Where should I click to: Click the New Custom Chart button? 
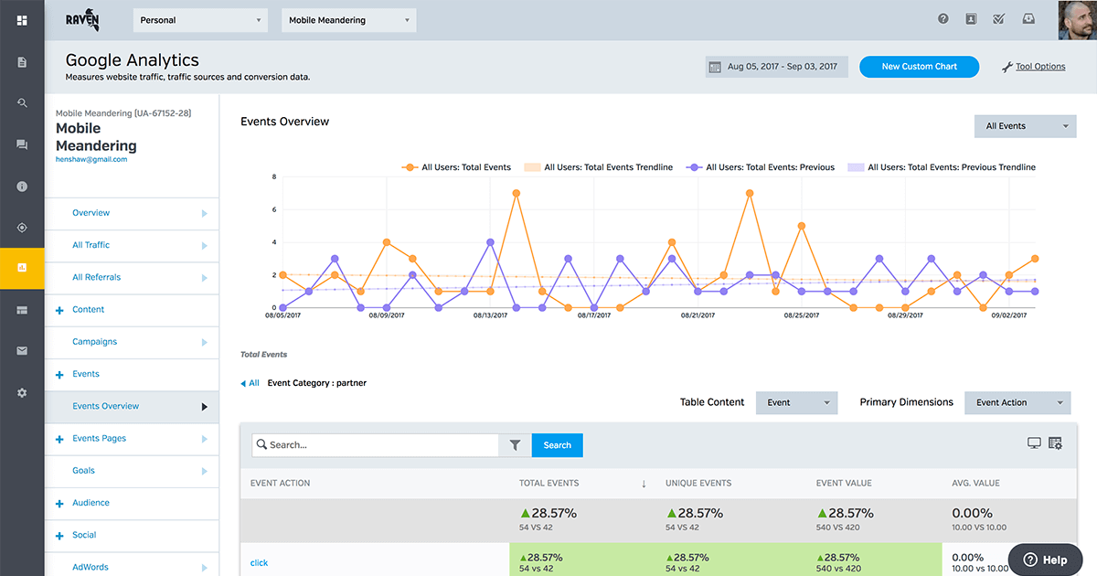(x=919, y=66)
